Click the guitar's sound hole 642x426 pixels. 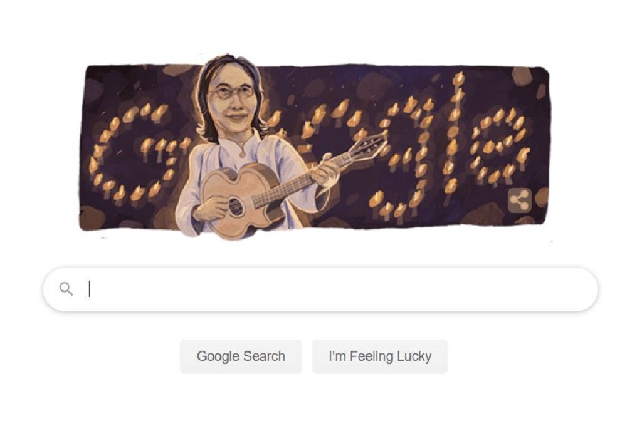click(236, 206)
